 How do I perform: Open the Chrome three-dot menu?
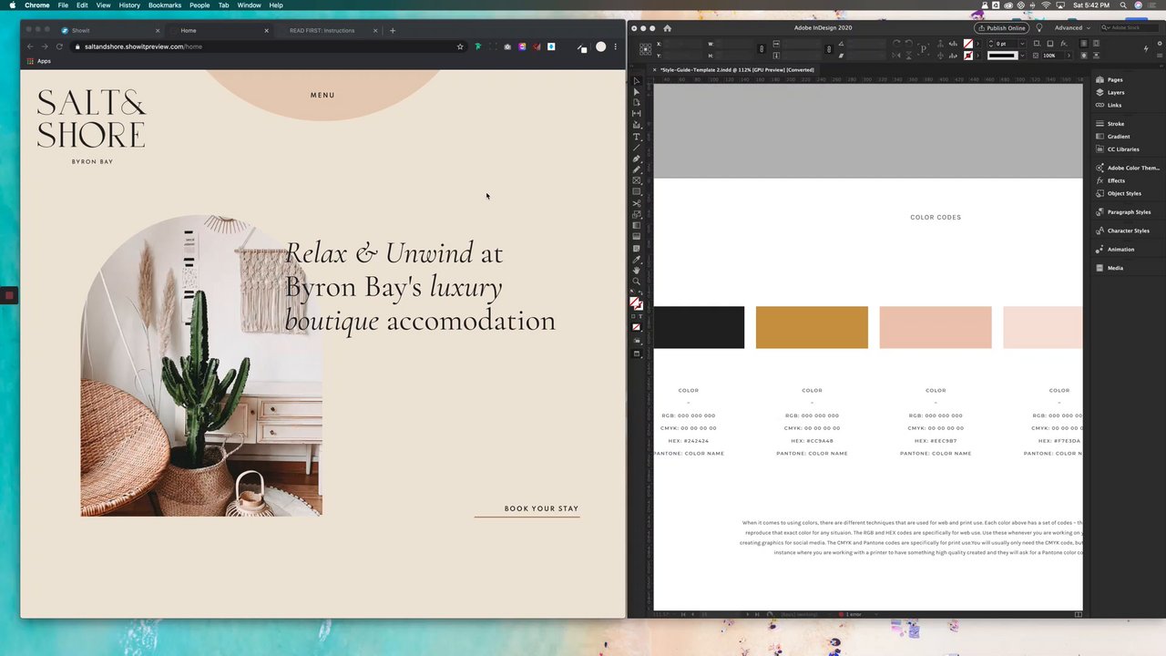pos(615,46)
